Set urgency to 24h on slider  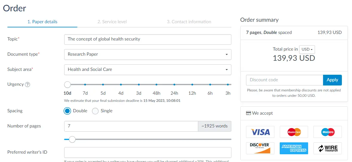click(x=174, y=85)
